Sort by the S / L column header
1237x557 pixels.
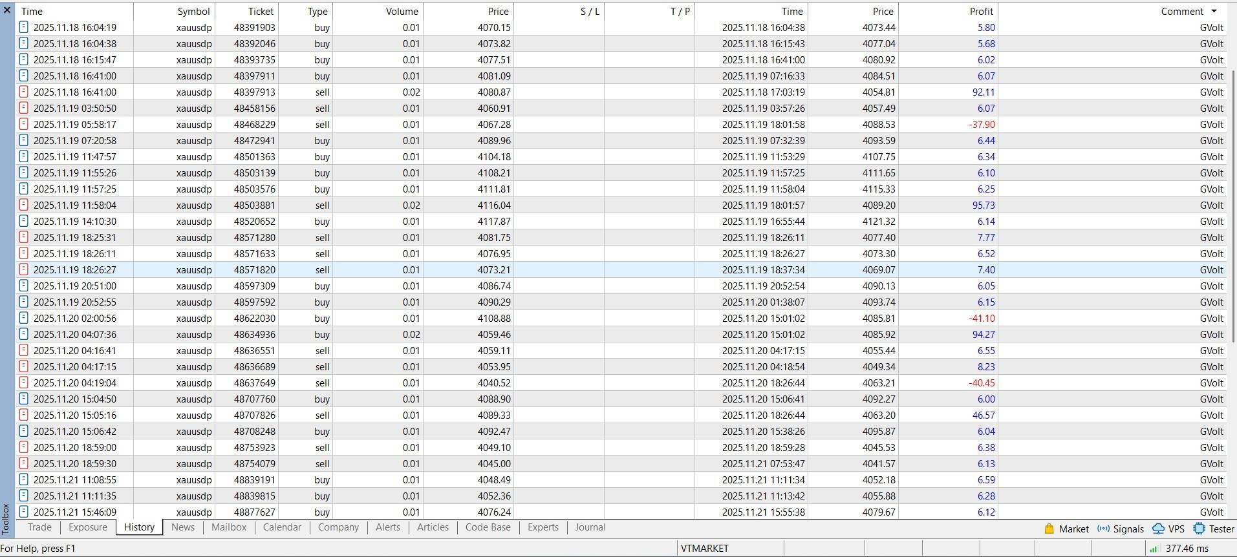click(559, 11)
